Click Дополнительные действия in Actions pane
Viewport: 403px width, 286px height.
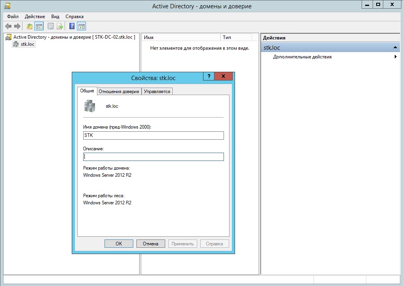pyautogui.click(x=302, y=57)
